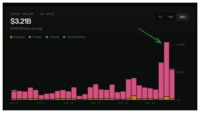Click the Aug 31 bar with blue top
This screenshot has width=200, height=113.
click(14, 95)
